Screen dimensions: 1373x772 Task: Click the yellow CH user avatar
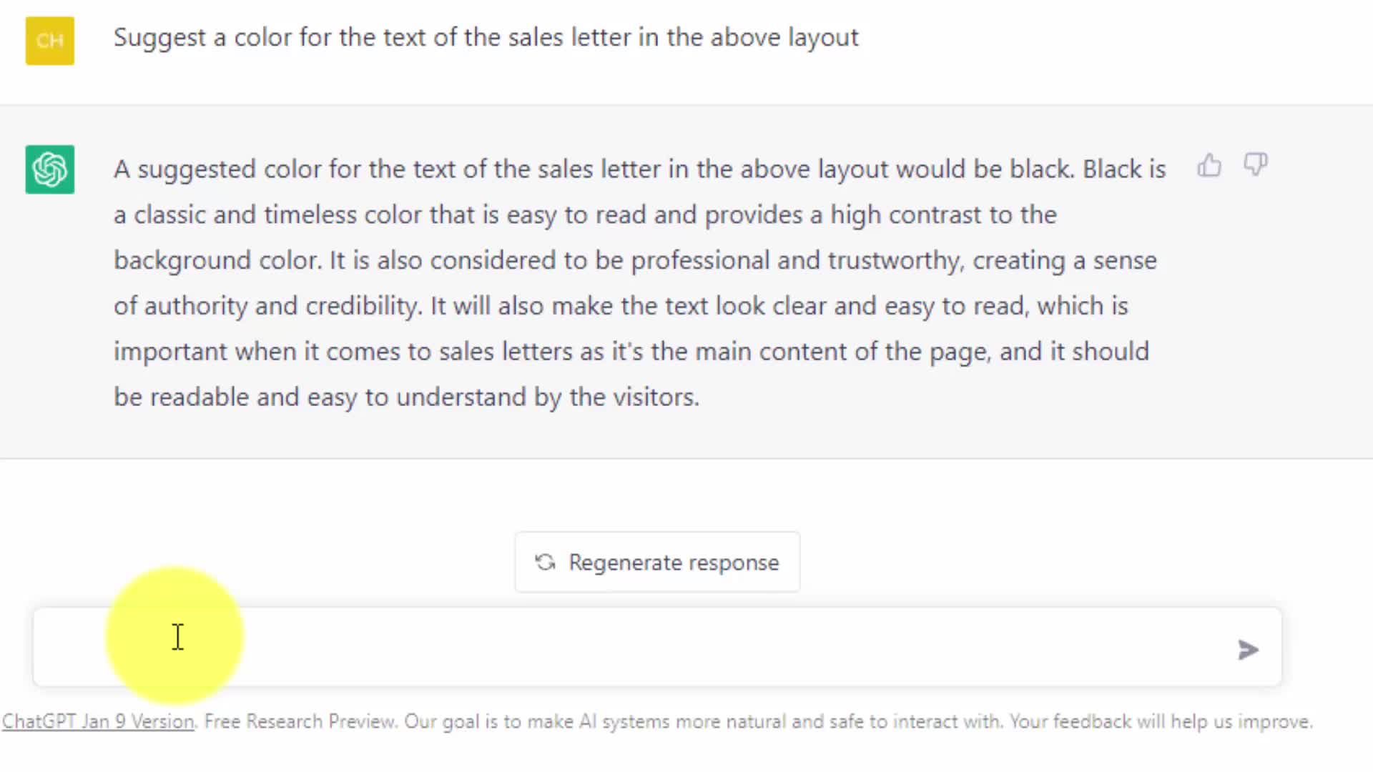[x=50, y=41]
